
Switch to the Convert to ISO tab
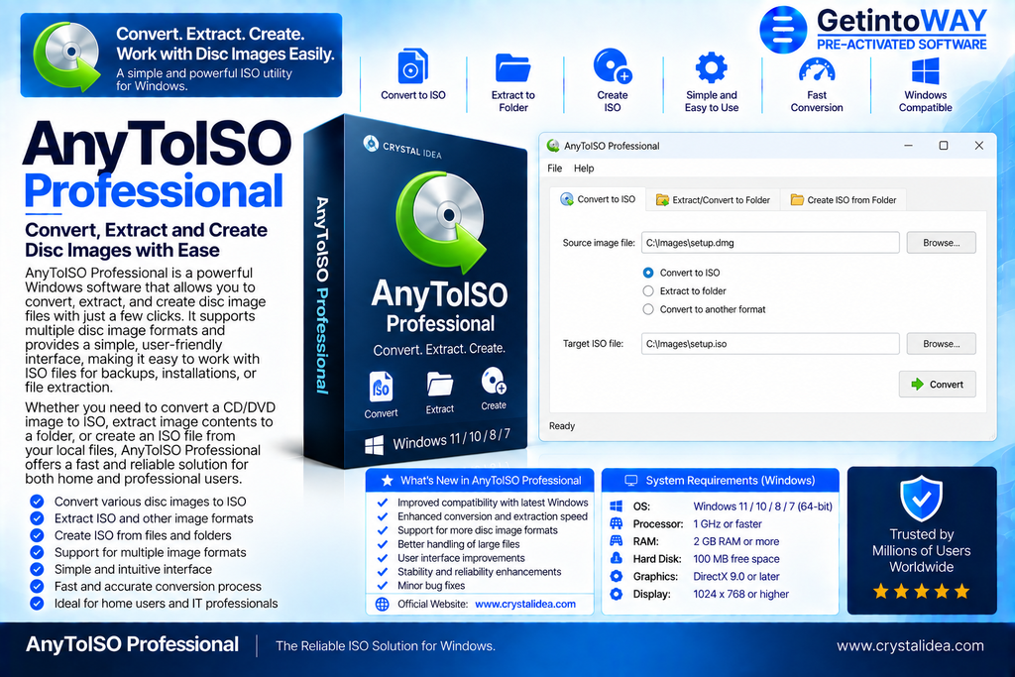598,199
